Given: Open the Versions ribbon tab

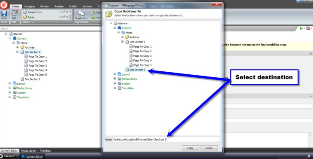Looking at the screenshot, I should pyautogui.click(x=87, y=6).
